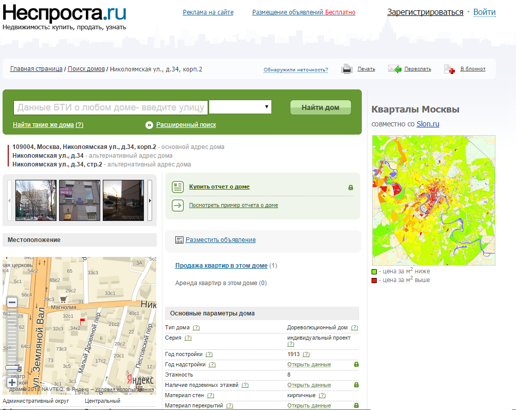The image size is (516, 410).
Task: Open Главная страница breadcrumb
Action: [x=36, y=69]
